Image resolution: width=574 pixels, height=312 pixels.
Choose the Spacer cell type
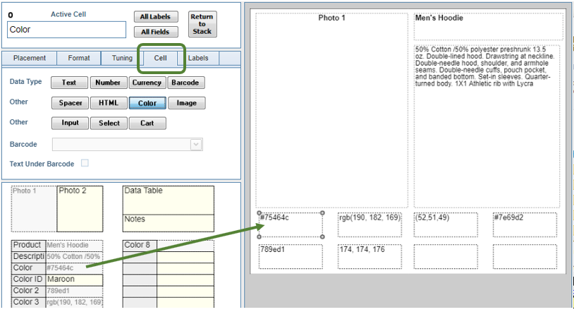point(71,103)
